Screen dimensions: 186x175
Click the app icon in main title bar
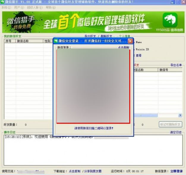(2, 2)
